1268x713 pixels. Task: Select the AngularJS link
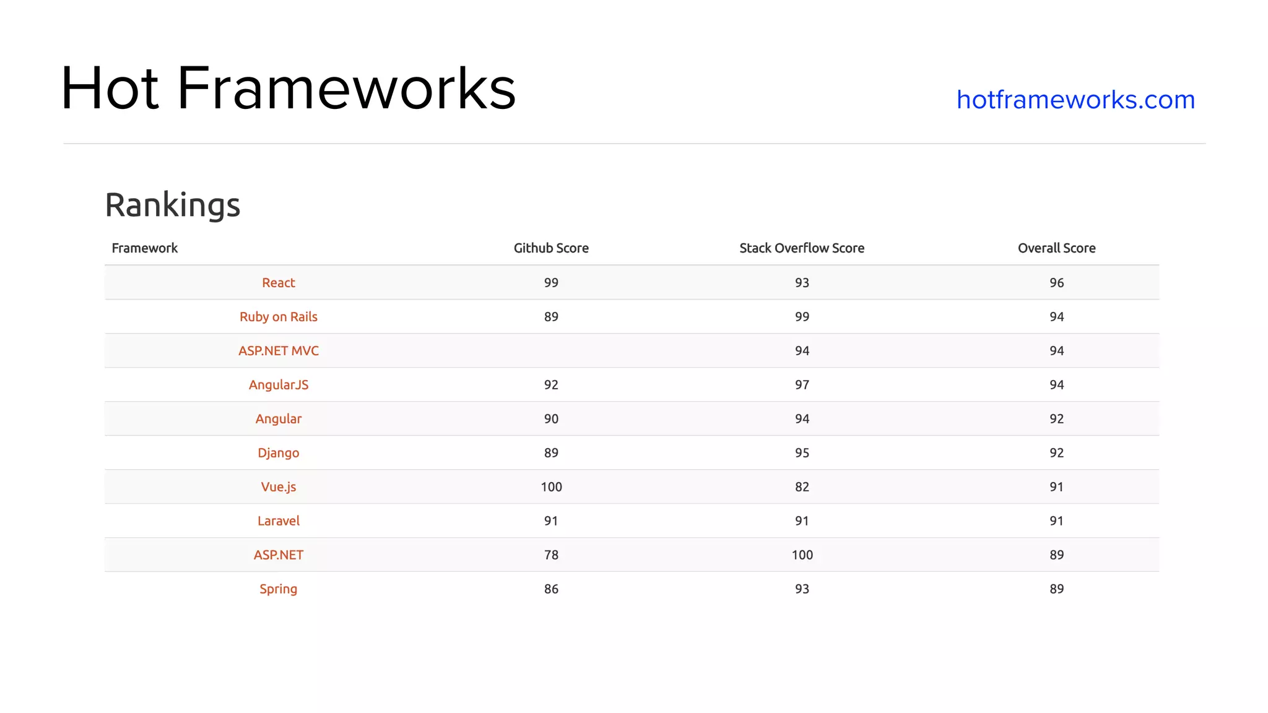(x=278, y=385)
